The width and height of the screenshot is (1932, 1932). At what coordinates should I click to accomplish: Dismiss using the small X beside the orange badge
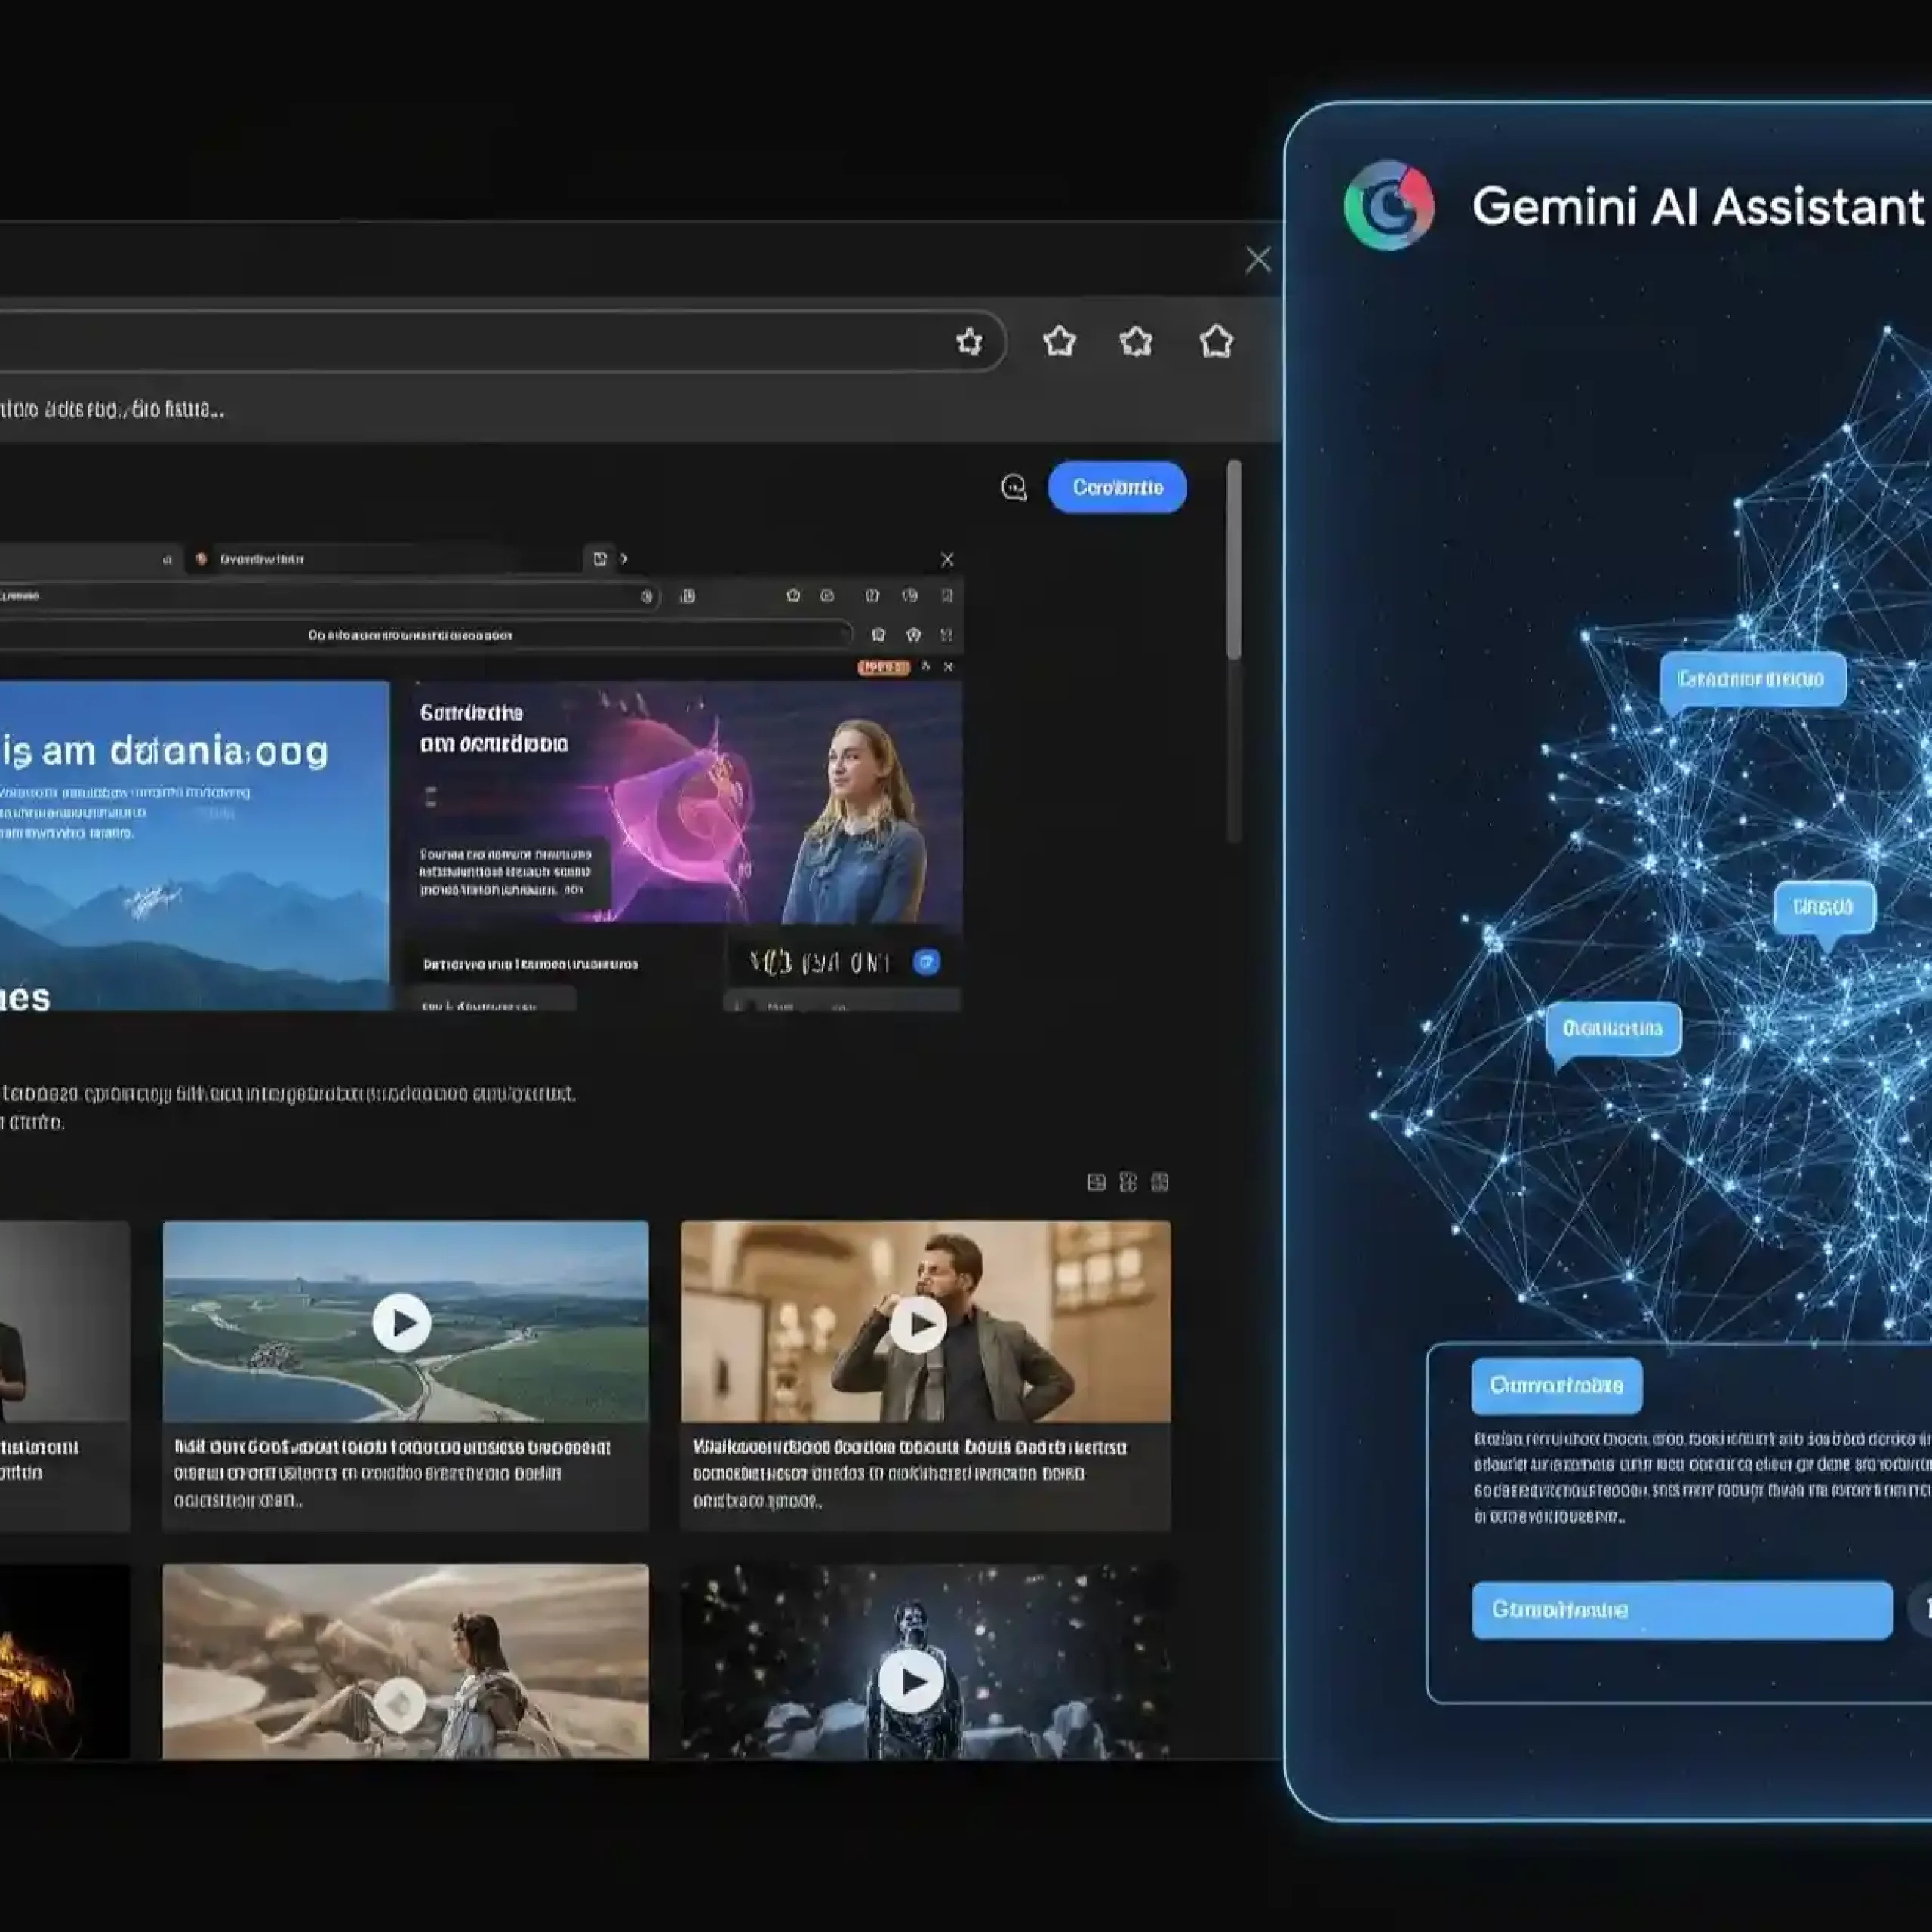pos(948,667)
